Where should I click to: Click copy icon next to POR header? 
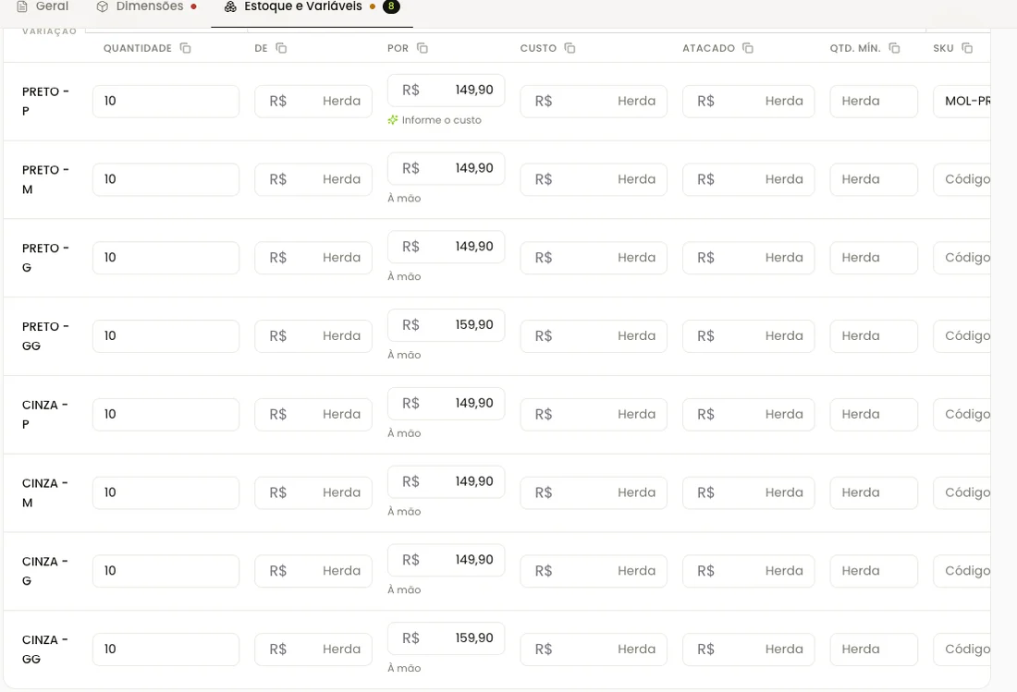(423, 48)
